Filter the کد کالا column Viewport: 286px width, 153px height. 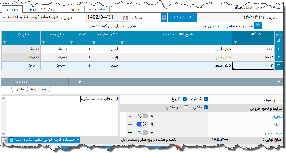pyautogui.click(x=235, y=42)
